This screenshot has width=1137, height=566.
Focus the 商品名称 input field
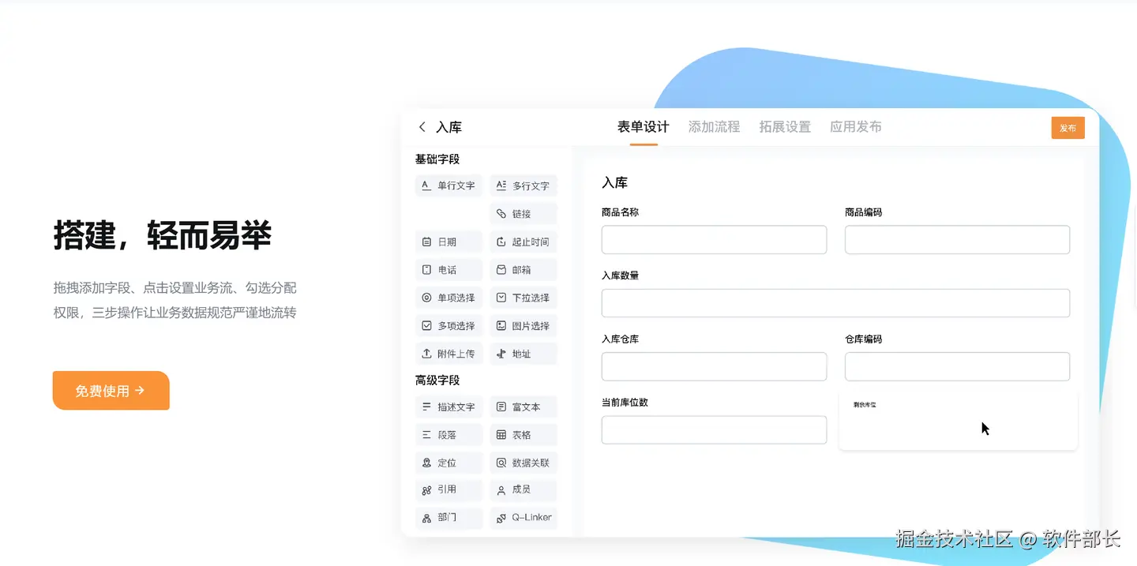[714, 240]
